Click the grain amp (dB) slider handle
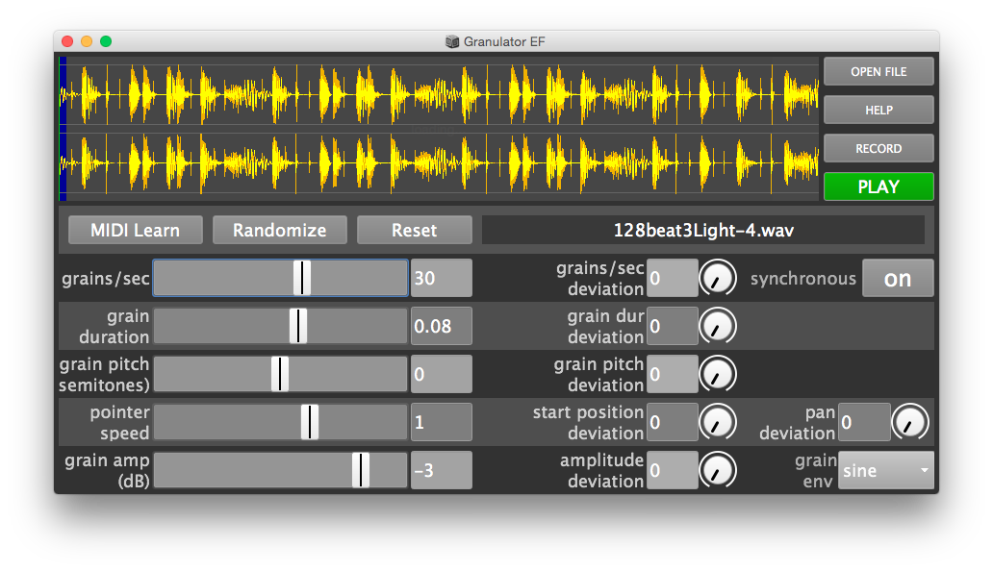The width and height of the screenshot is (993, 571). (x=361, y=470)
